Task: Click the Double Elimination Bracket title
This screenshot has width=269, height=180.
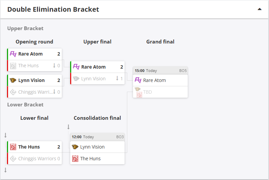Action: tap(53, 9)
